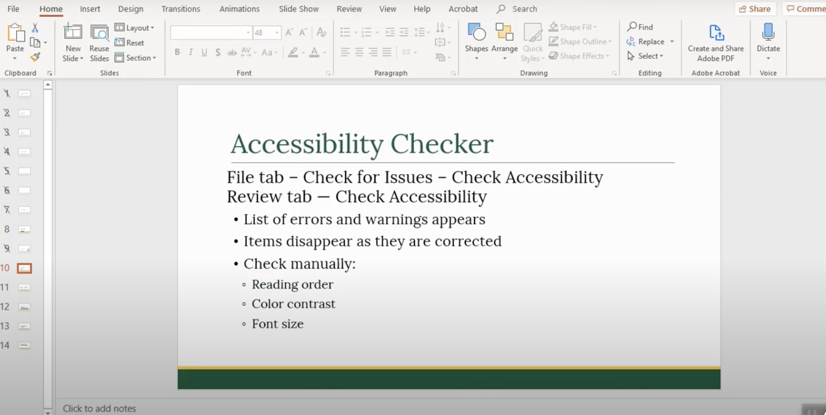Cut selection with the scissors icon
This screenshot has height=415, width=826.
tap(35, 28)
